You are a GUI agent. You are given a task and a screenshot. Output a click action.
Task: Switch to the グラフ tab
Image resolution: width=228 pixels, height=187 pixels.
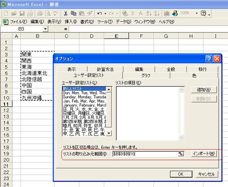[146, 76]
